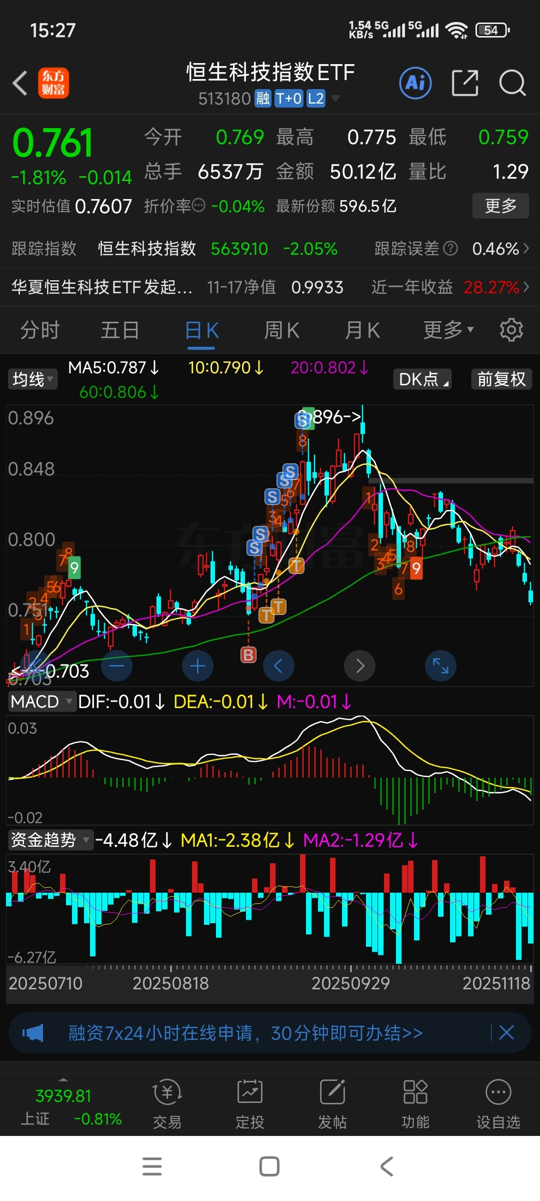Tap 11-17净值 0.9933 value
Screen dimensions: 540x1201
point(317,287)
